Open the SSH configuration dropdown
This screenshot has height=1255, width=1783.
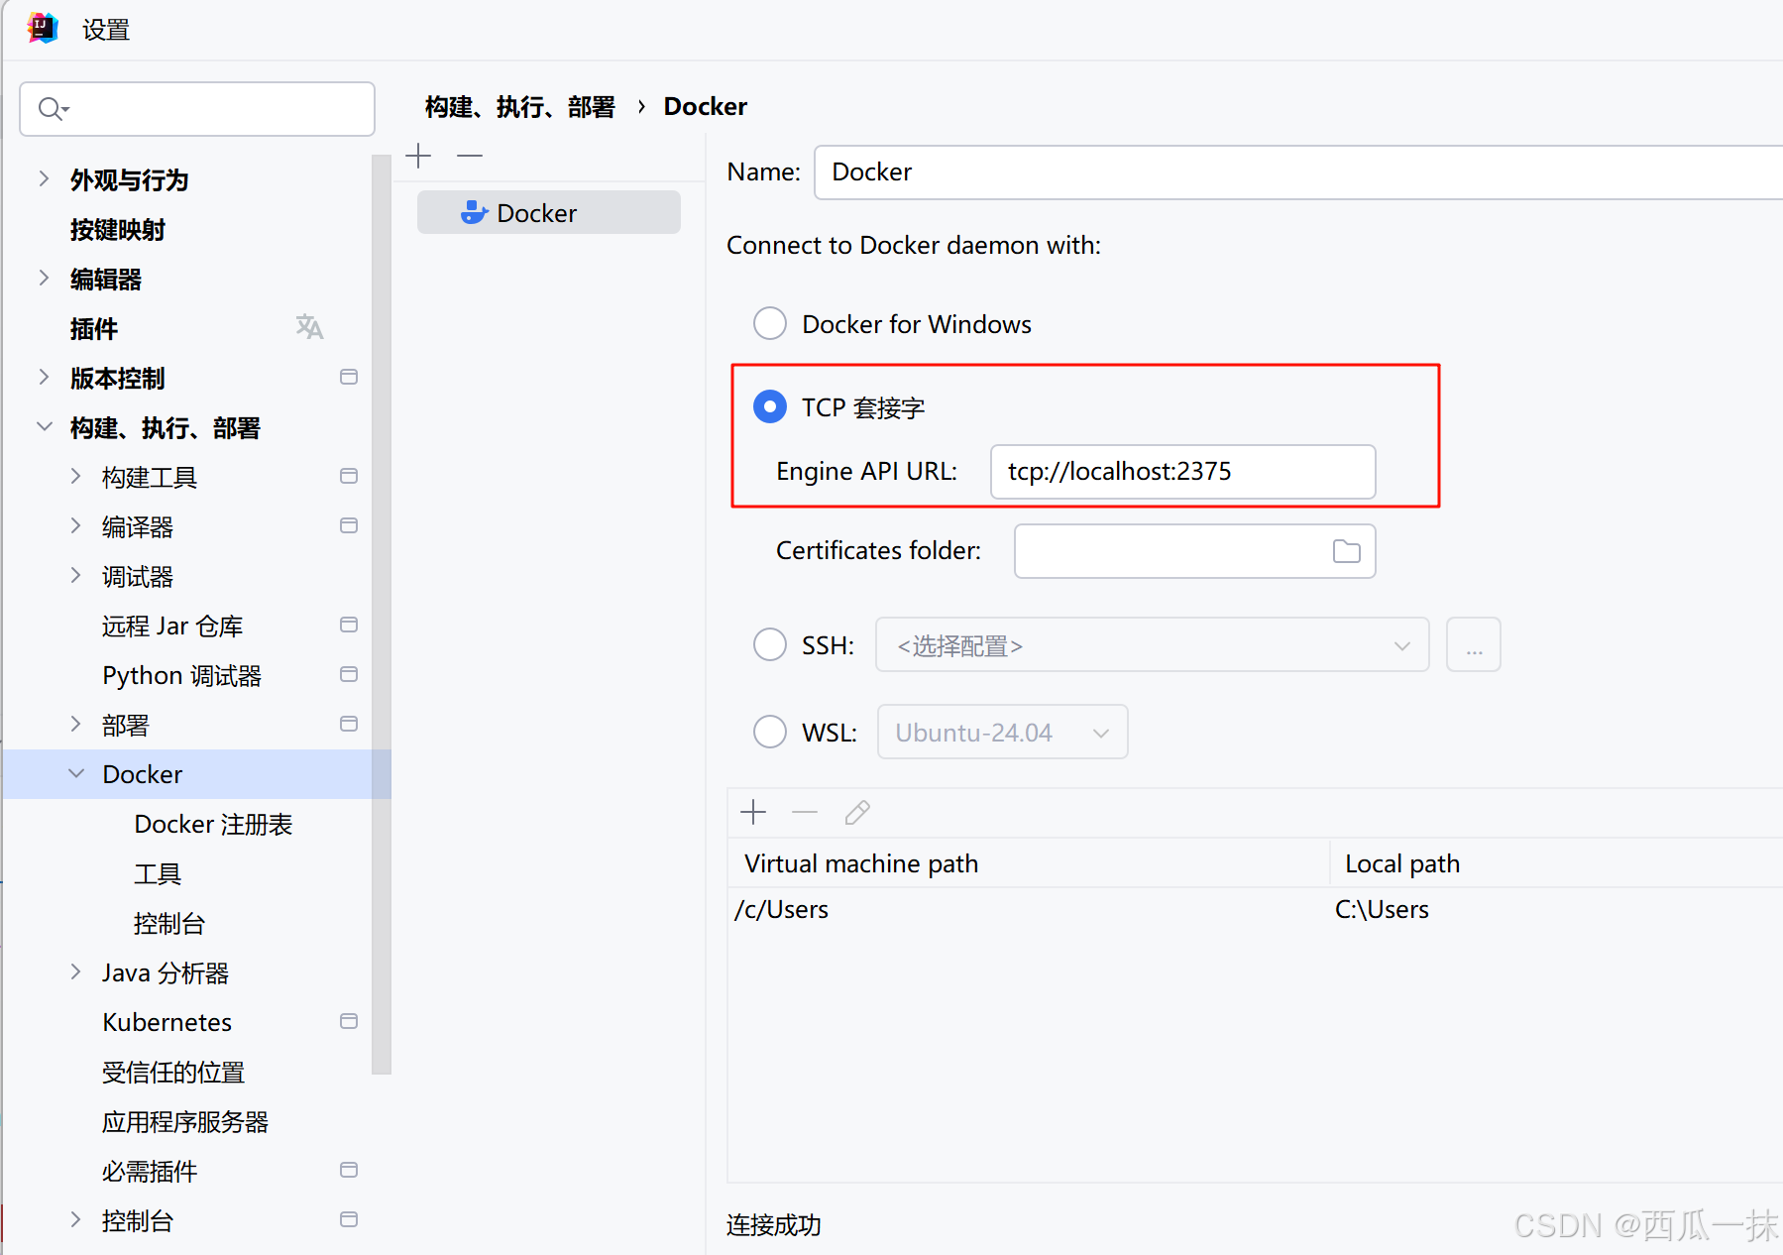[1152, 645]
